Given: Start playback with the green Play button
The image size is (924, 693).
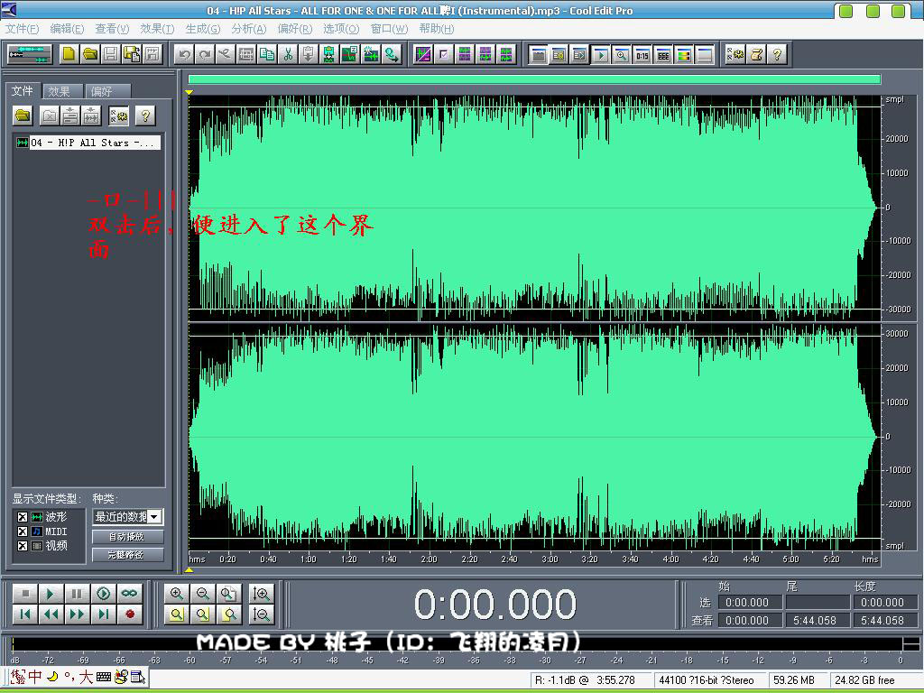Looking at the screenshot, I should [51, 594].
